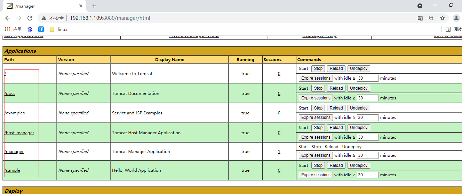462x194 pixels.
Task: Click the 'Servlet and JSP Examples' display name
Action: (137, 113)
